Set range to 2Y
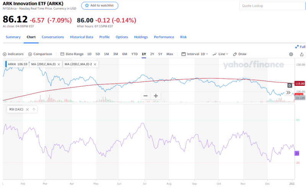306x189 pixels. (x=152, y=54)
